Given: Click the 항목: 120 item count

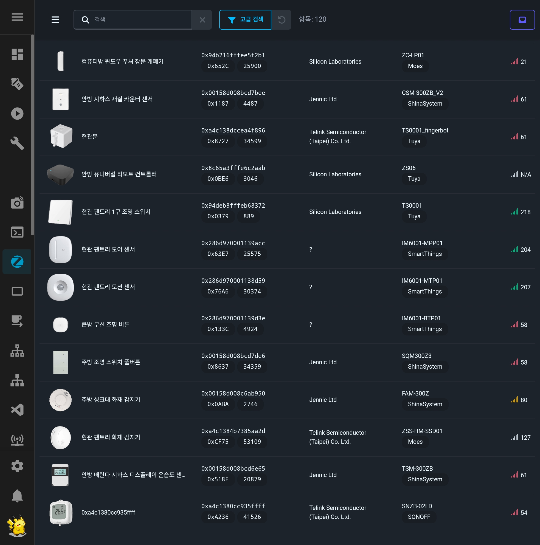Looking at the screenshot, I should coord(312,19).
